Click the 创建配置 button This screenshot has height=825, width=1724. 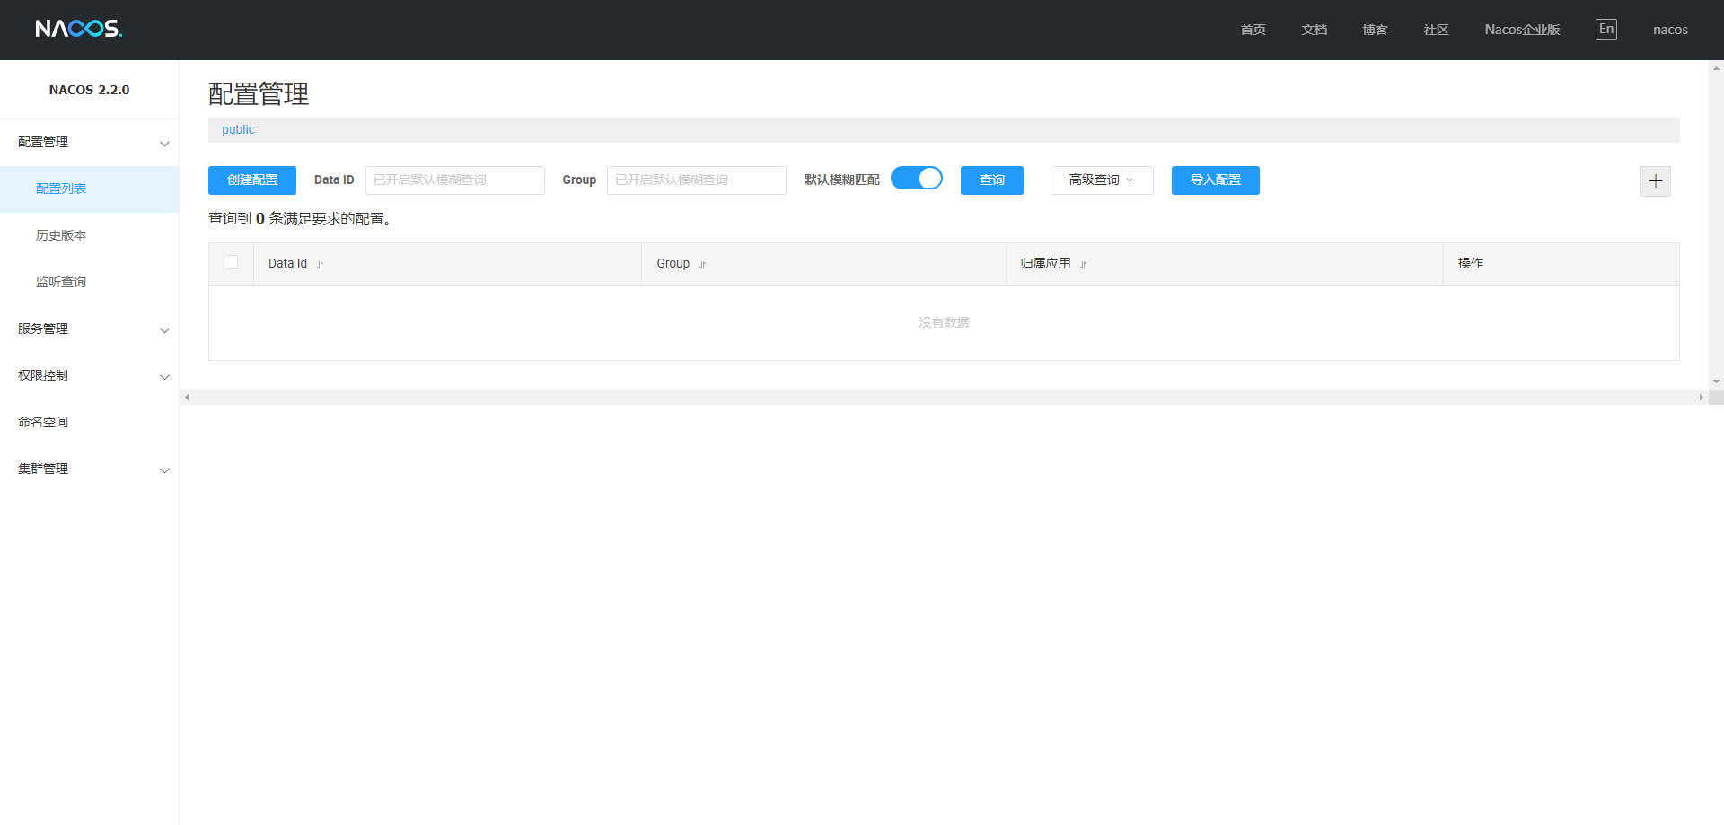coord(252,180)
